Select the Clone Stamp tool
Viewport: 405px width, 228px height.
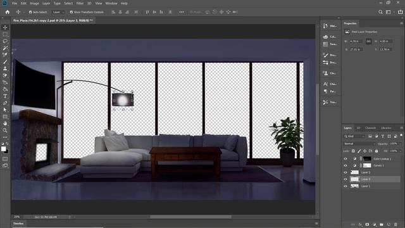coord(5,68)
